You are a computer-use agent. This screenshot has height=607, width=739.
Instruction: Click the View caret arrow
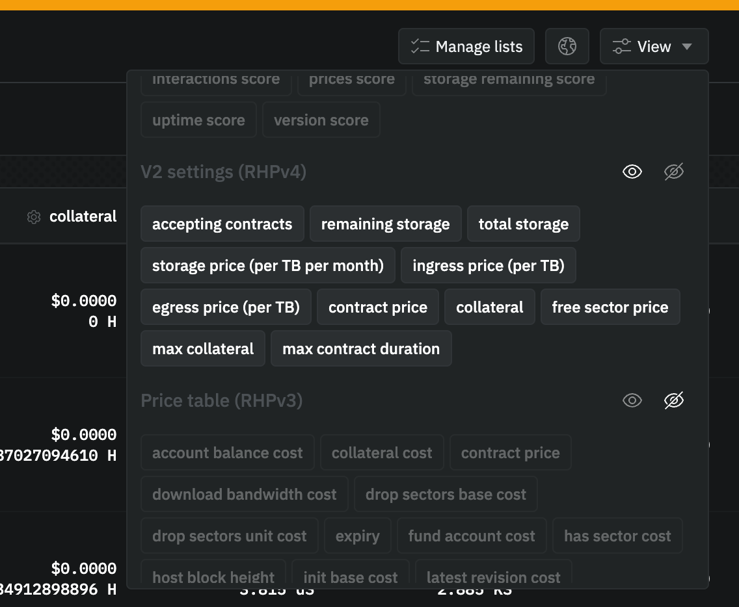click(x=687, y=46)
